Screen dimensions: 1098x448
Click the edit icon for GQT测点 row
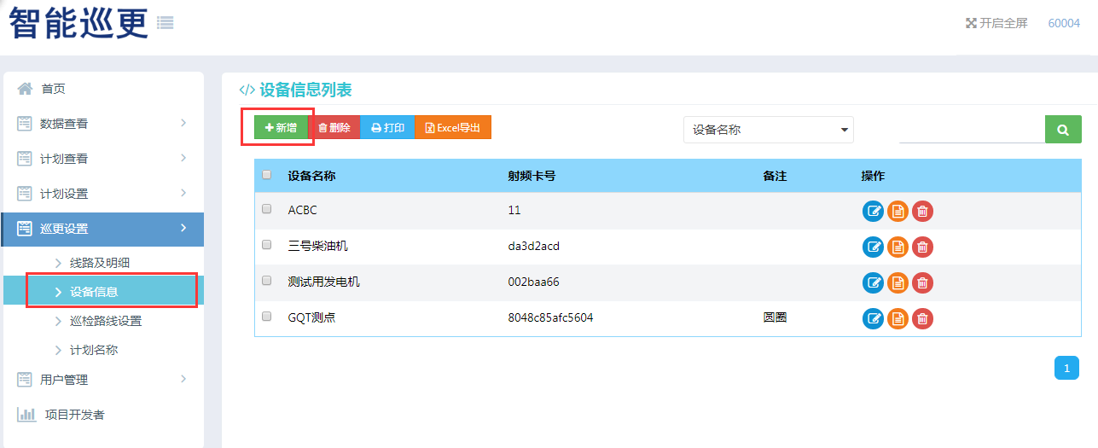[x=873, y=319]
